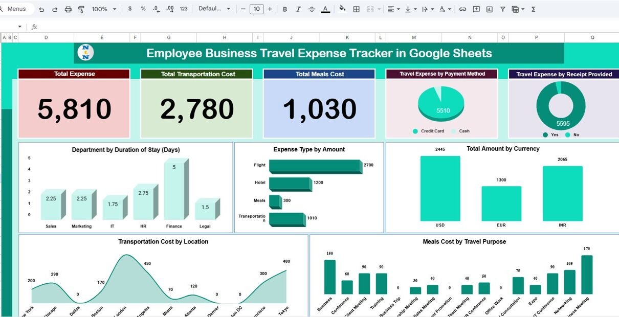Expand the Default font dropdown

(214, 9)
